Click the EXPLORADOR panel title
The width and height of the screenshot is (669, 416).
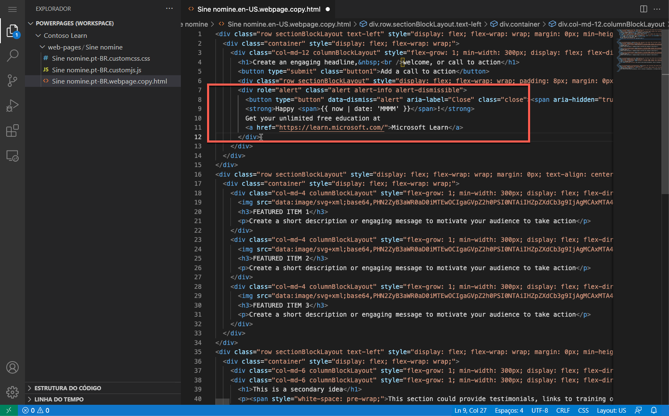53,9
